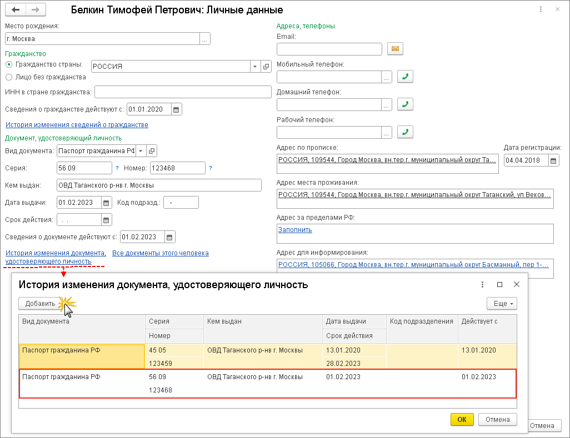Open the 'Еще' dropdown menu
The image size is (570, 438).
(x=502, y=304)
